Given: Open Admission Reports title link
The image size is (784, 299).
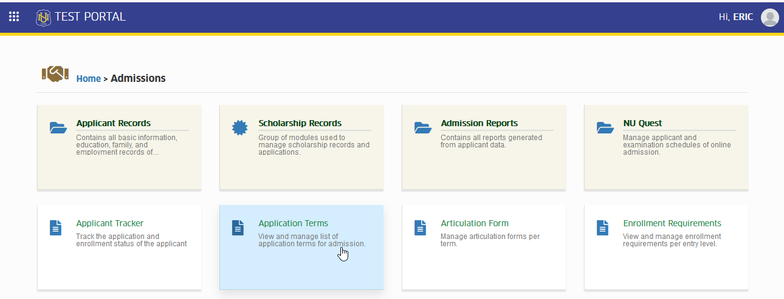Looking at the screenshot, I should pyautogui.click(x=480, y=123).
